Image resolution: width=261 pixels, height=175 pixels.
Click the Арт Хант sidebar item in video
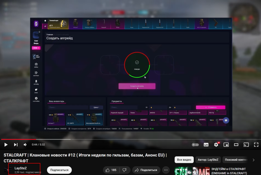tap(36, 56)
